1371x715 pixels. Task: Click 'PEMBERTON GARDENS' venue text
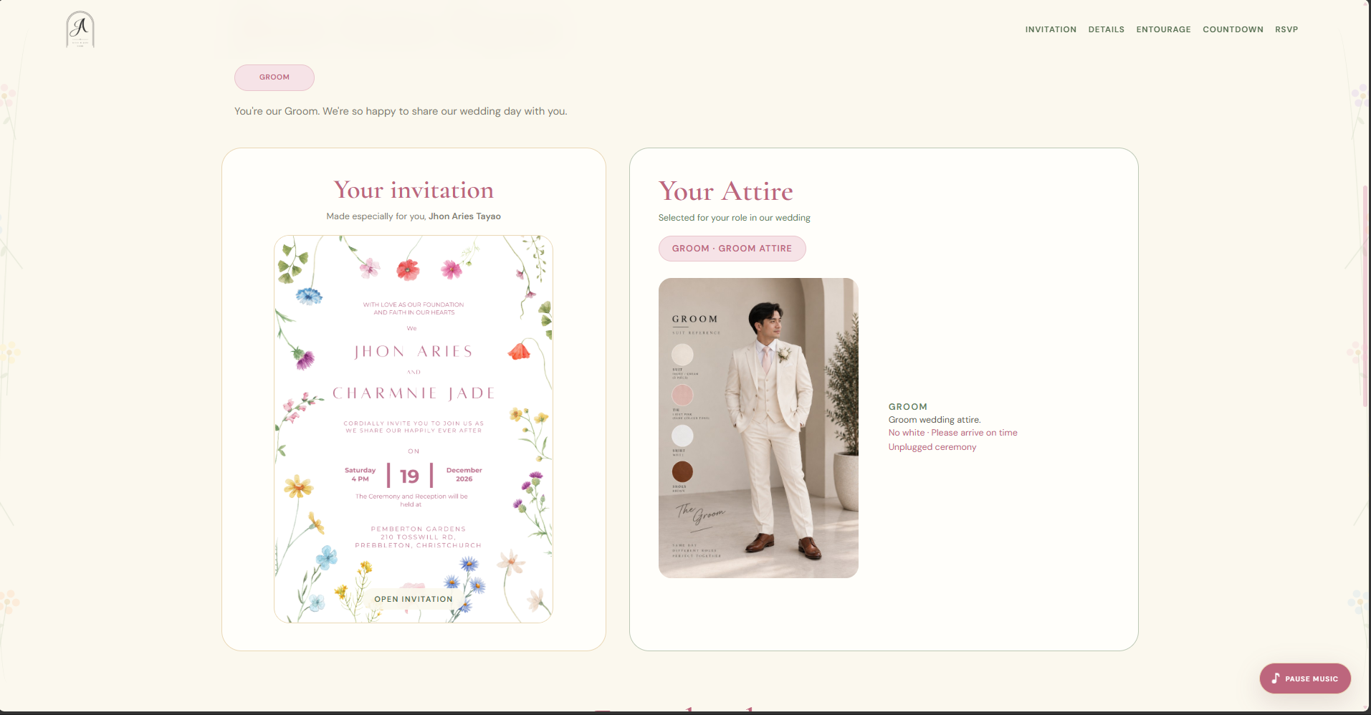pyautogui.click(x=419, y=529)
